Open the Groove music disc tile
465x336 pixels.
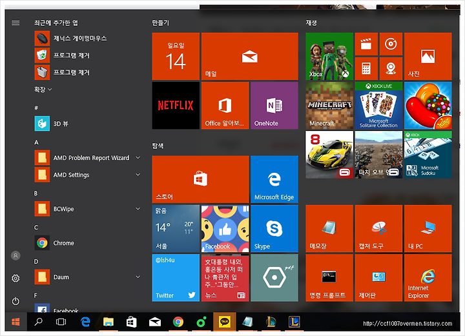point(391,44)
